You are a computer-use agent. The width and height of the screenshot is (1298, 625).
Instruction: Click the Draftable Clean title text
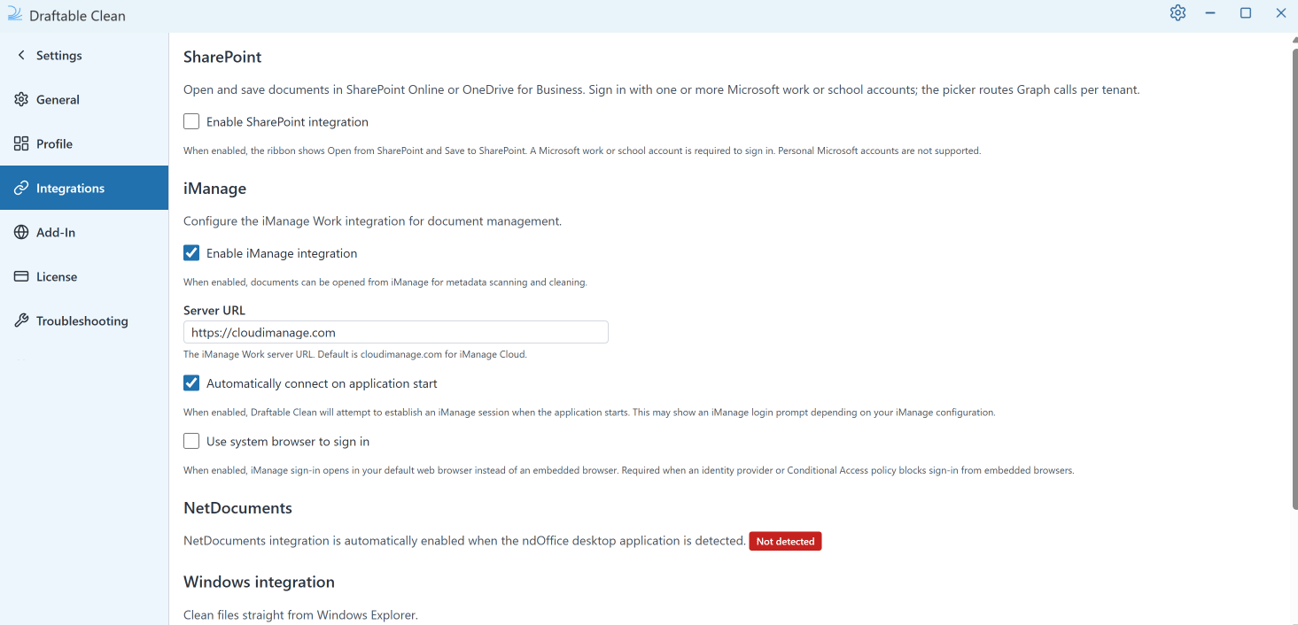77,16
